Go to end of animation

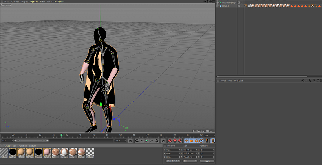[163, 141]
